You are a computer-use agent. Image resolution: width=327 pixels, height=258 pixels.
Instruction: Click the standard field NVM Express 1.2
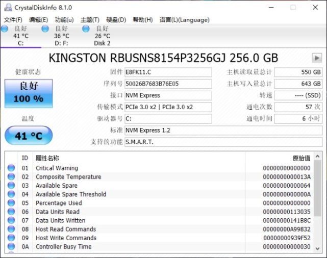223,131
